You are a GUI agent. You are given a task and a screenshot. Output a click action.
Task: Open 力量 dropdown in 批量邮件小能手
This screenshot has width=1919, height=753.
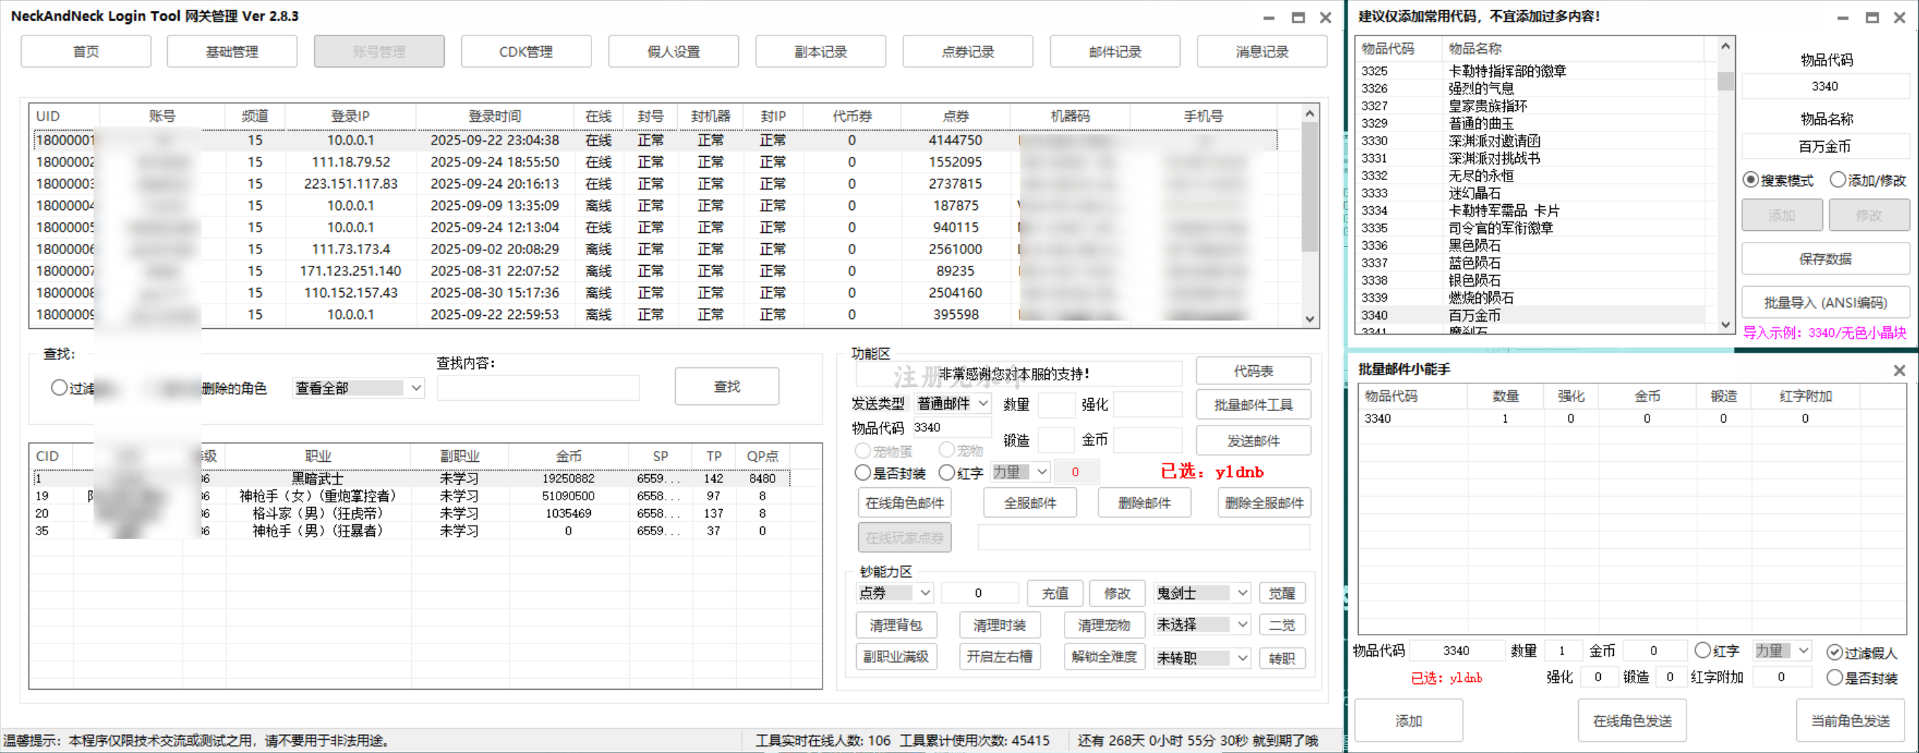pos(1782,651)
